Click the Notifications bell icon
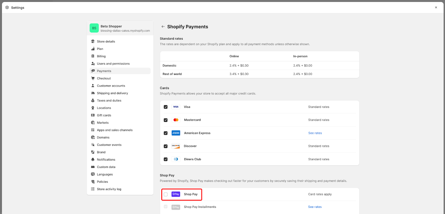This screenshot has width=445, height=214. pos(93,160)
